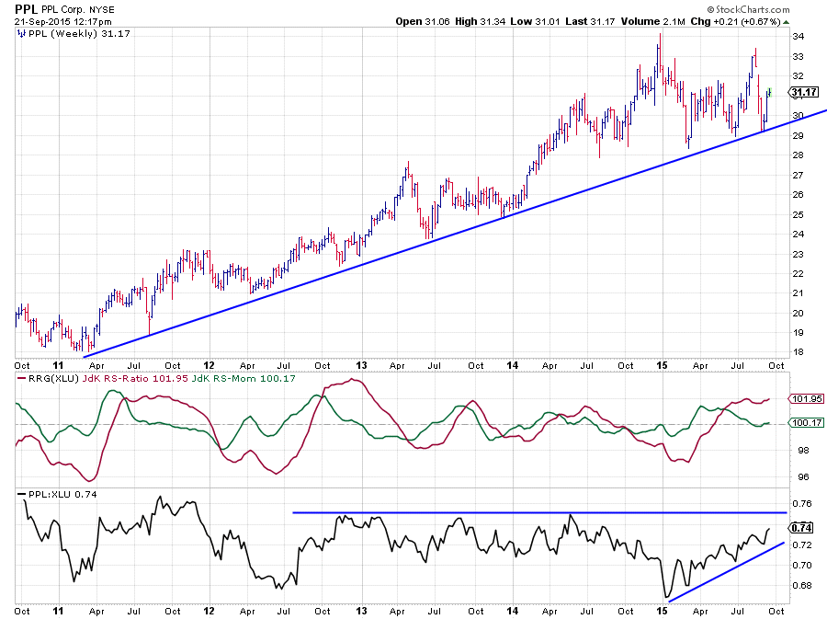Click the bold PPL ticker symbol heading

pyautogui.click(x=26, y=7)
